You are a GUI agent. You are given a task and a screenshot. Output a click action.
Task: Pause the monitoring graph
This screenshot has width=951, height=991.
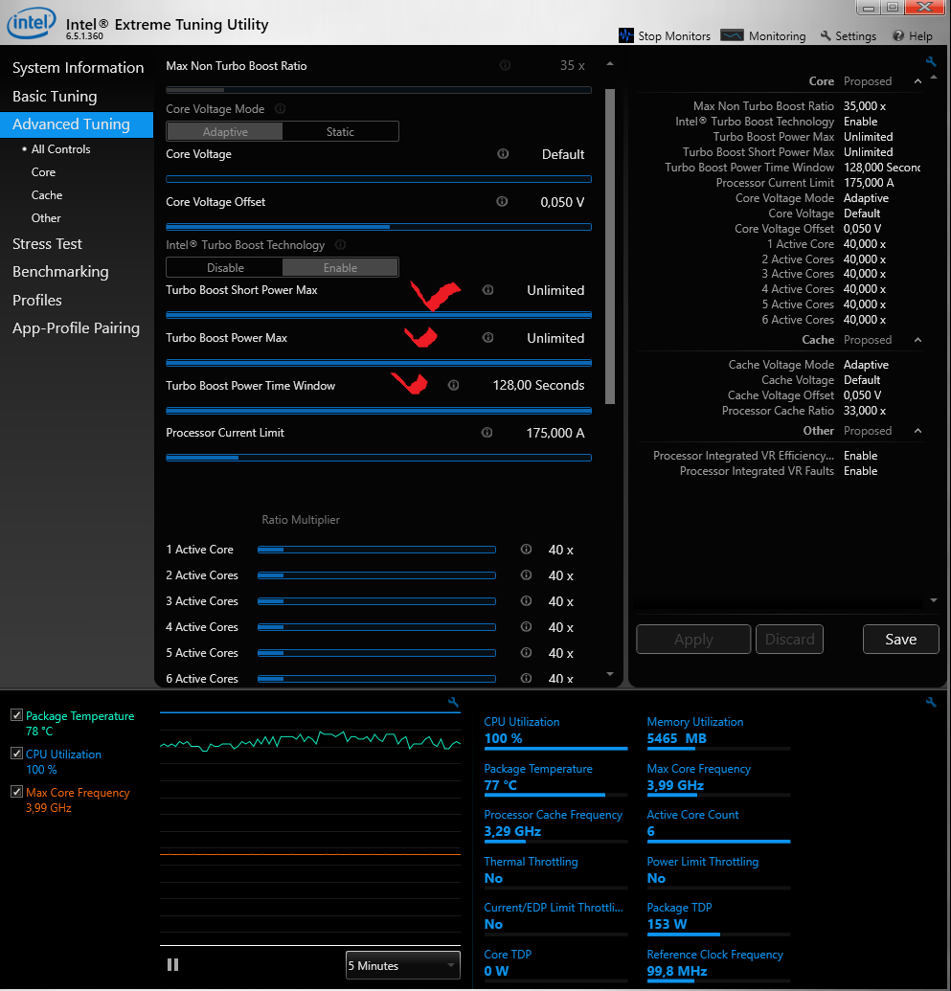coord(172,964)
